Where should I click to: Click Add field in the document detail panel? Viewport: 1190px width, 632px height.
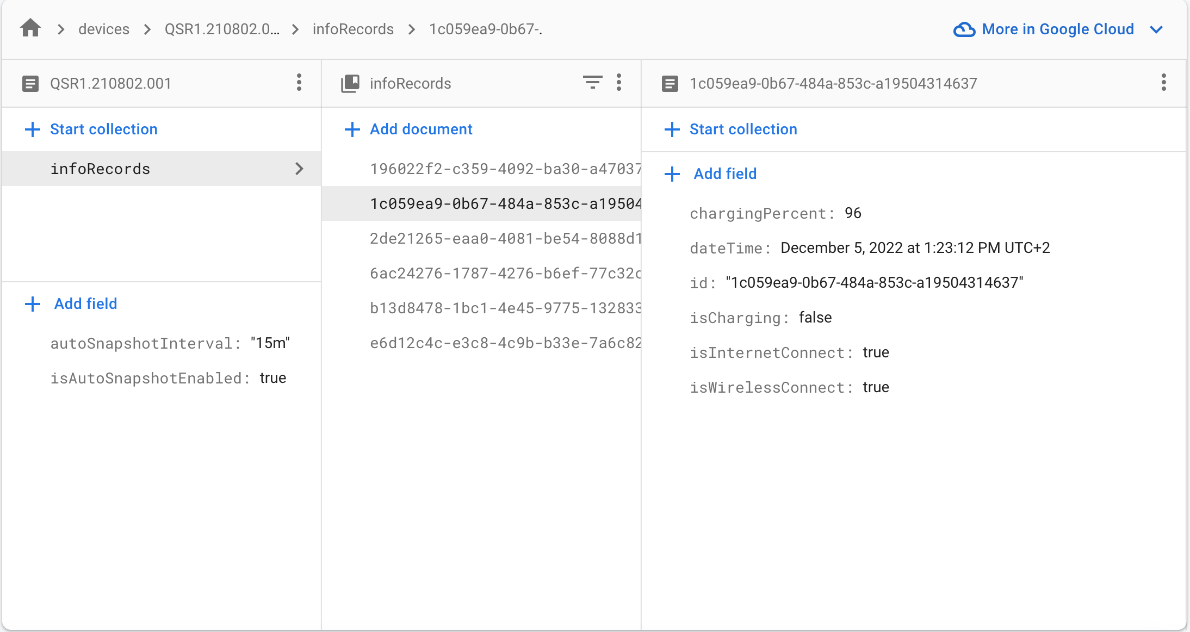coord(724,174)
